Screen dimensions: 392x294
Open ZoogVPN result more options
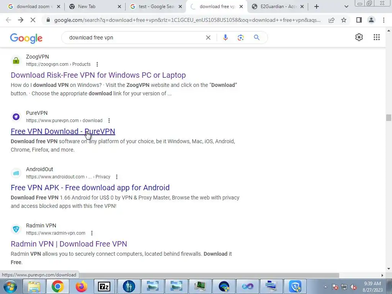(97, 64)
